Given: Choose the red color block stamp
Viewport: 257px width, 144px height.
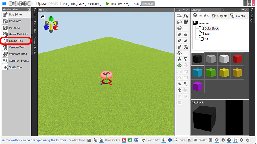Looking at the screenshot, I should tap(237, 59).
